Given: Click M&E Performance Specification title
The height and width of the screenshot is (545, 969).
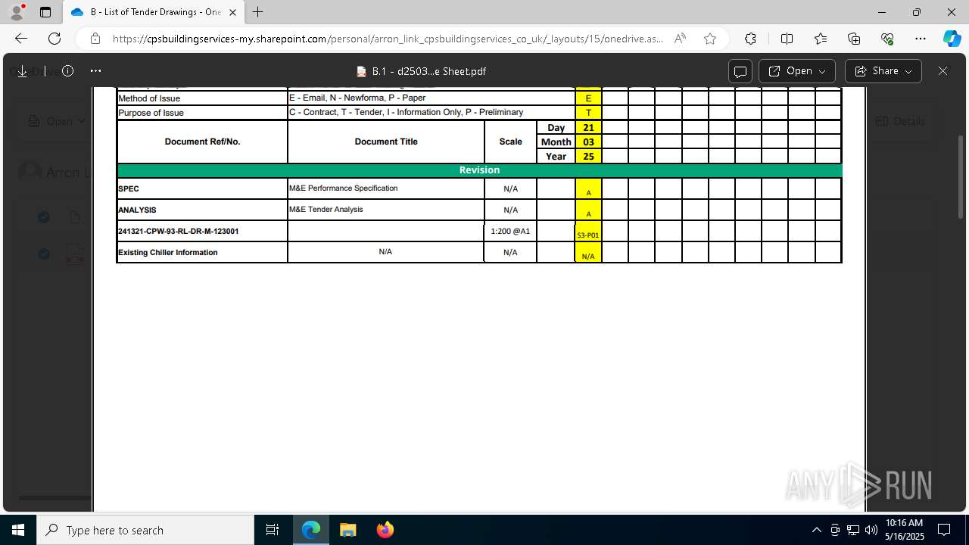Looking at the screenshot, I should (x=343, y=188).
